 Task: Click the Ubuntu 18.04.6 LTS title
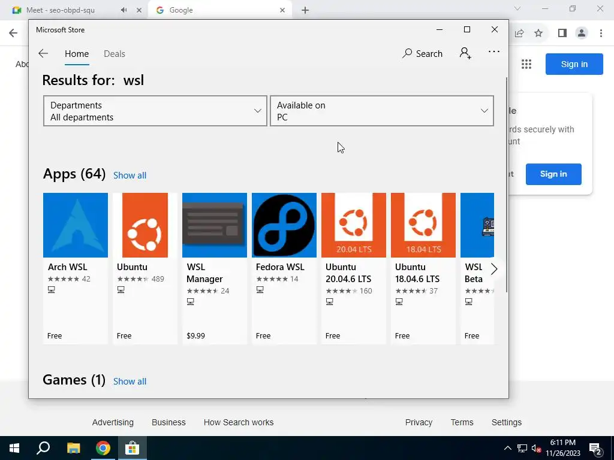click(x=417, y=273)
